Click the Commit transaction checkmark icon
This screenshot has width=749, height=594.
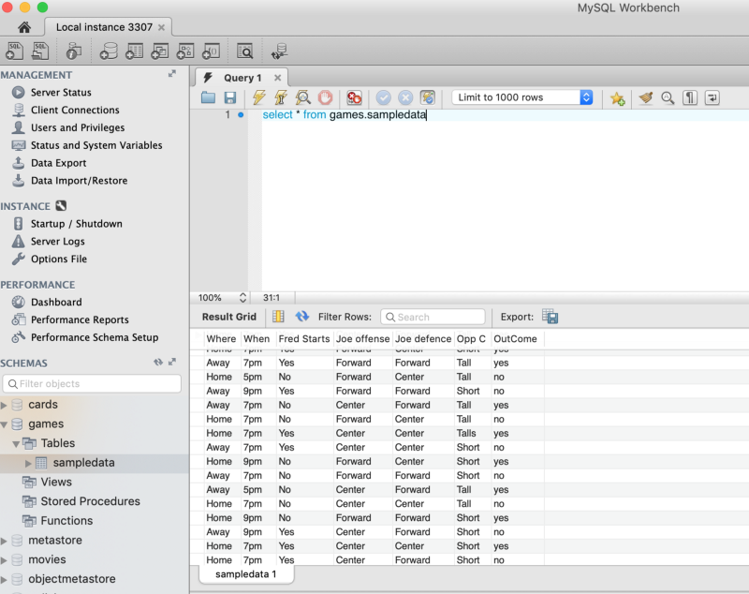(x=383, y=97)
